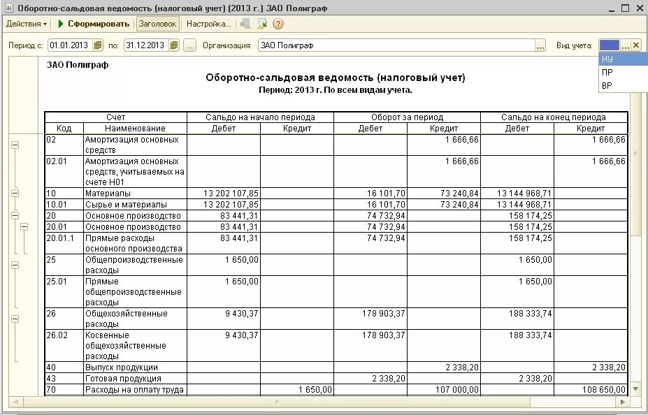648x415 pixels.
Task: Click the account code 20.01.1 cell
Action: (64, 243)
